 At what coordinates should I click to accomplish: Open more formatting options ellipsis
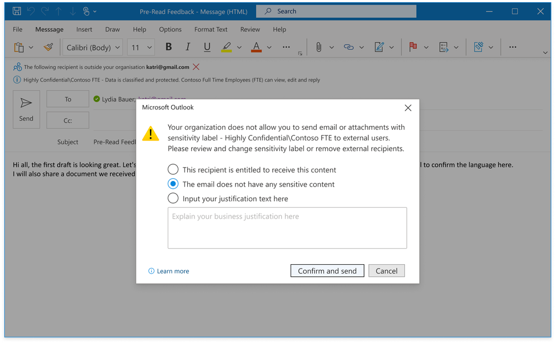coord(286,47)
